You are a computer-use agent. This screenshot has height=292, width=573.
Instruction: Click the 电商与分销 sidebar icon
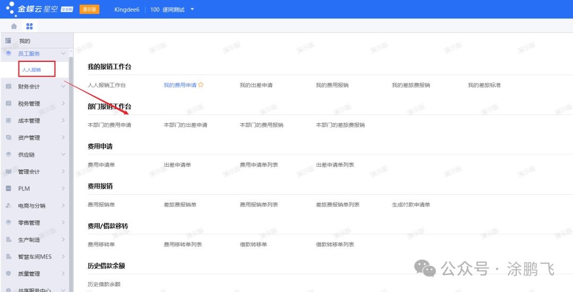pyautogui.click(x=8, y=206)
